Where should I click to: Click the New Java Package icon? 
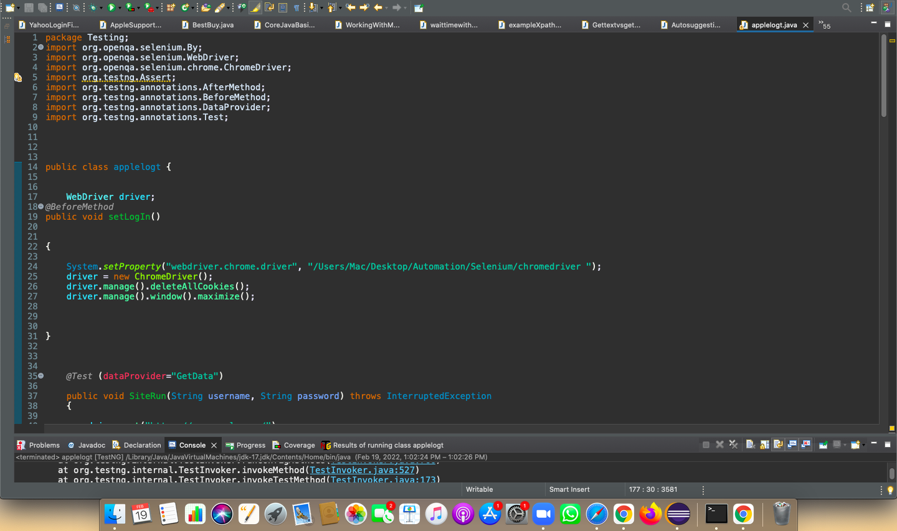[171, 7]
